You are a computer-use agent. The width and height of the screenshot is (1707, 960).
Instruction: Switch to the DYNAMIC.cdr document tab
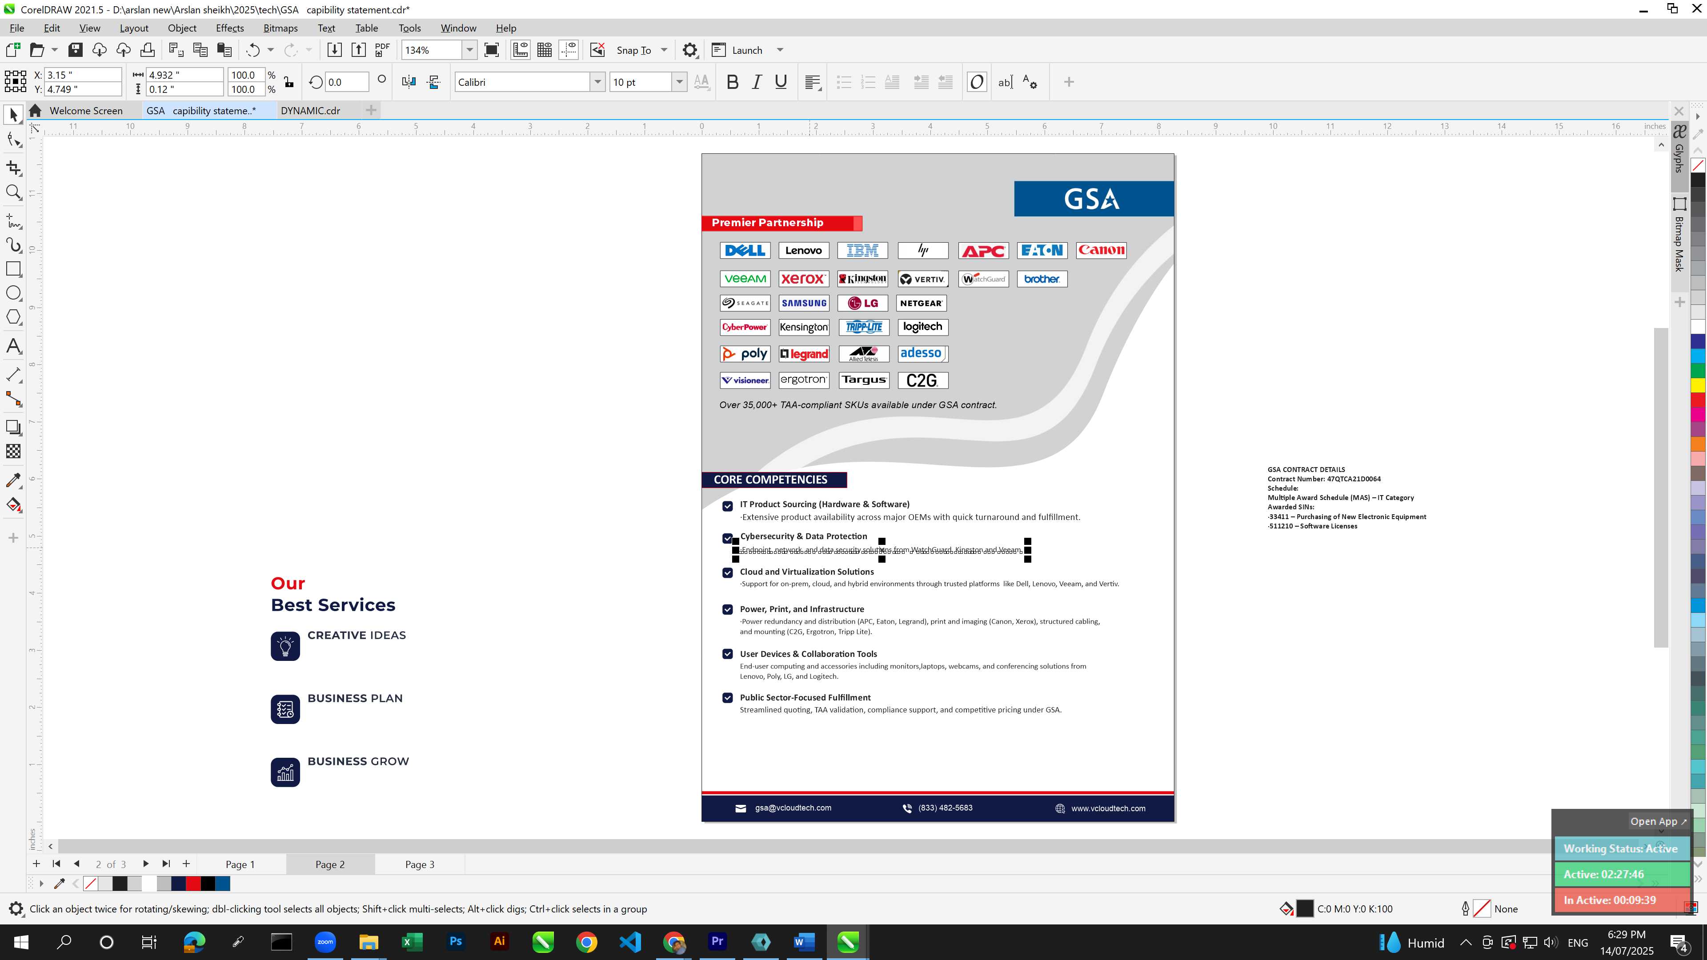pyautogui.click(x=310, y=111)
